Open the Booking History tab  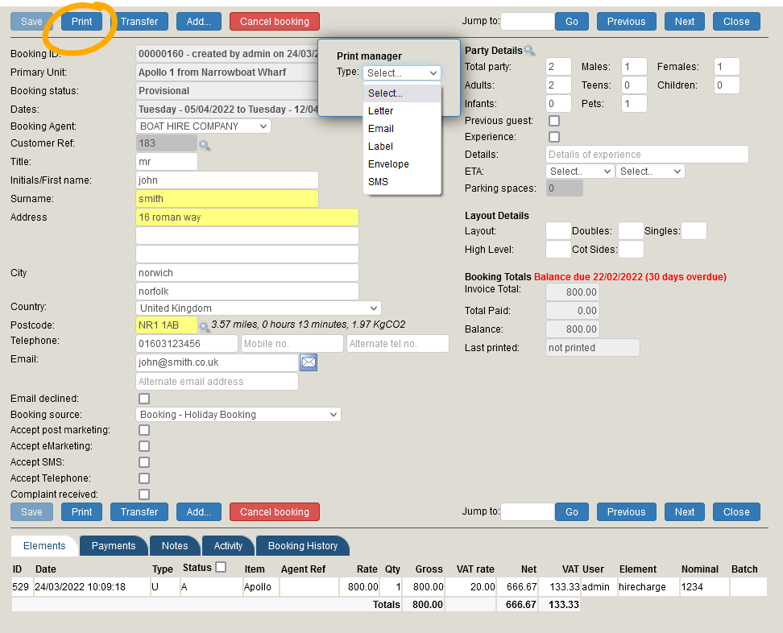pos(302,546)
